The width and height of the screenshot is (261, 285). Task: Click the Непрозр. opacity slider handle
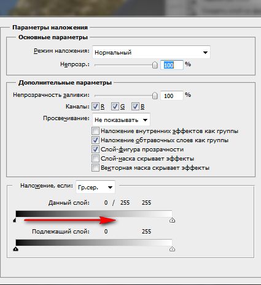click(155, 65)
